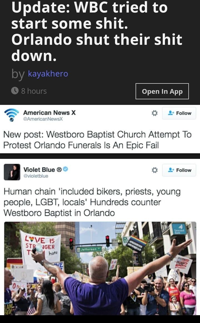Click the Westboro Epic Fail tweet text
200x323 pixels.
97,140
